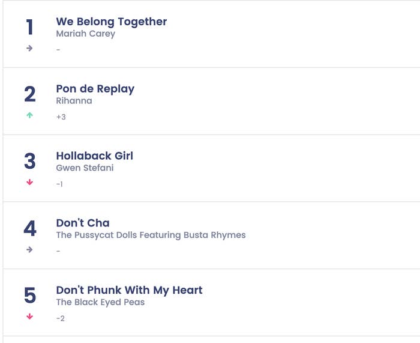Click the -2 position change label
Viewport: 420px width, 343px height.
point(60,318)
